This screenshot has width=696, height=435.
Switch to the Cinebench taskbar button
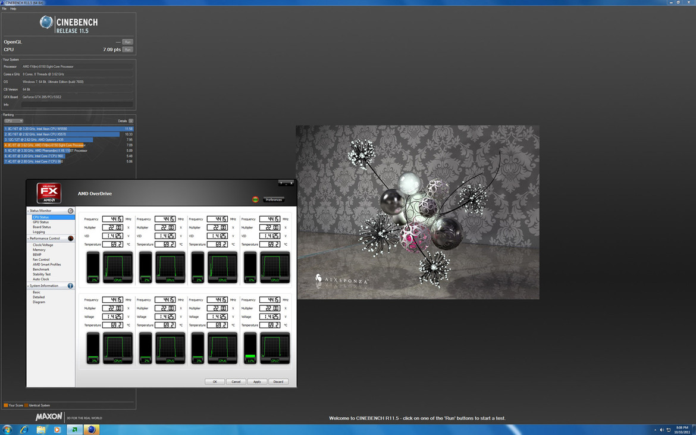pos(92,430)
